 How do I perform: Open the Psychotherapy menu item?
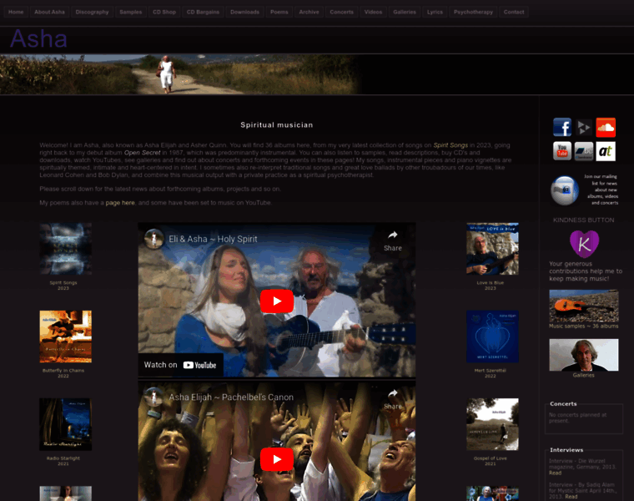click(474, 13)
